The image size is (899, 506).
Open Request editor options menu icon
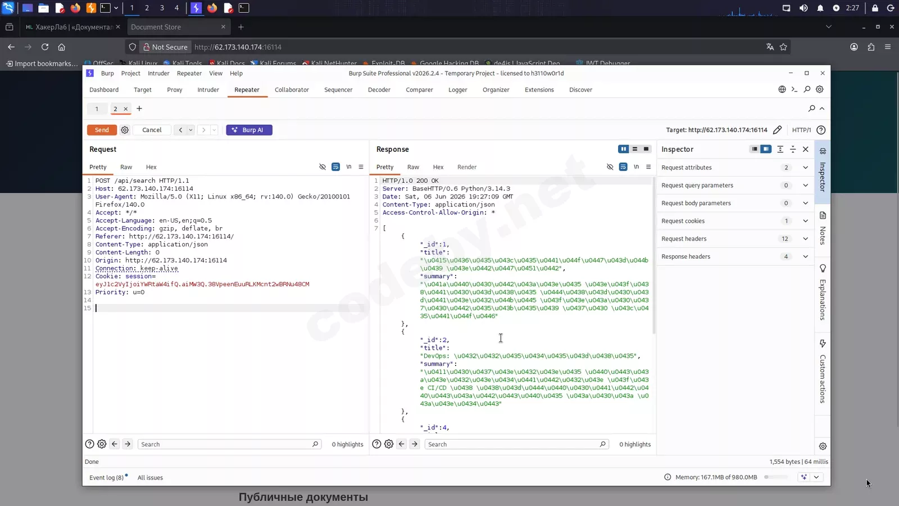[361, 167]
